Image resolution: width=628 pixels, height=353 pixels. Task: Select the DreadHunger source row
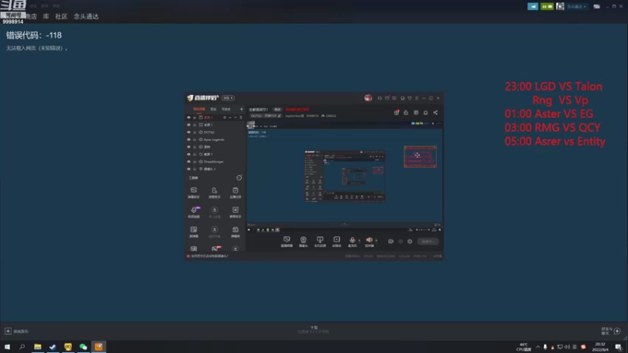coord(215,162)
